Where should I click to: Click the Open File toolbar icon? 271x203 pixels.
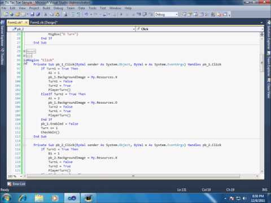(x=18, y=14)
